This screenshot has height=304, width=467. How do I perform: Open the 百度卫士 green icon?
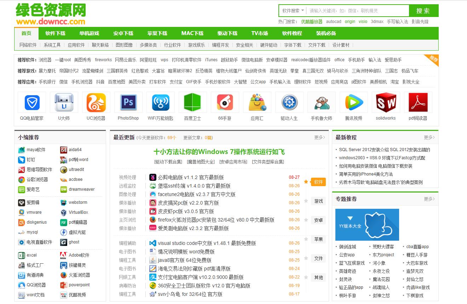click(193, 103)
